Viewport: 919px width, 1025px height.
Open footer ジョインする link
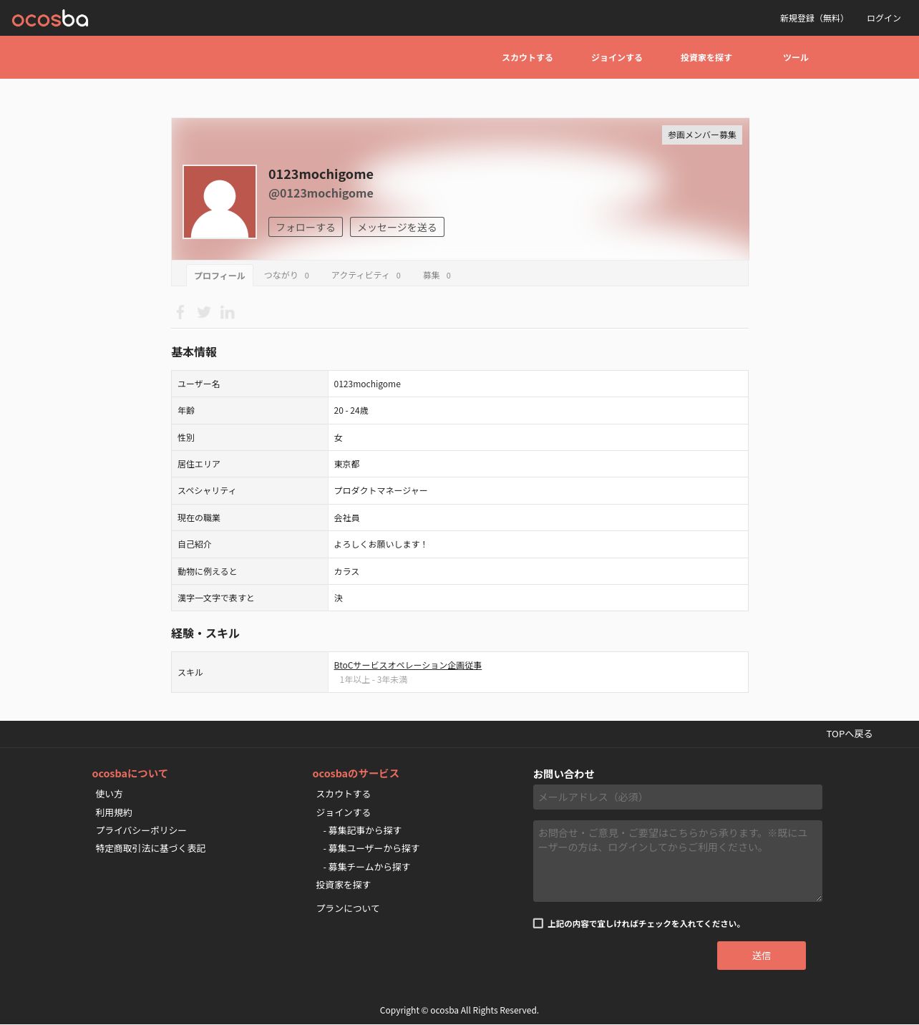tap(344, 813)
